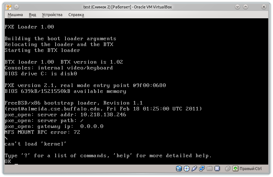Click the mouse integration icon
Screen dimensions: 273x177
pyautogui.click(x=228, y=169)
